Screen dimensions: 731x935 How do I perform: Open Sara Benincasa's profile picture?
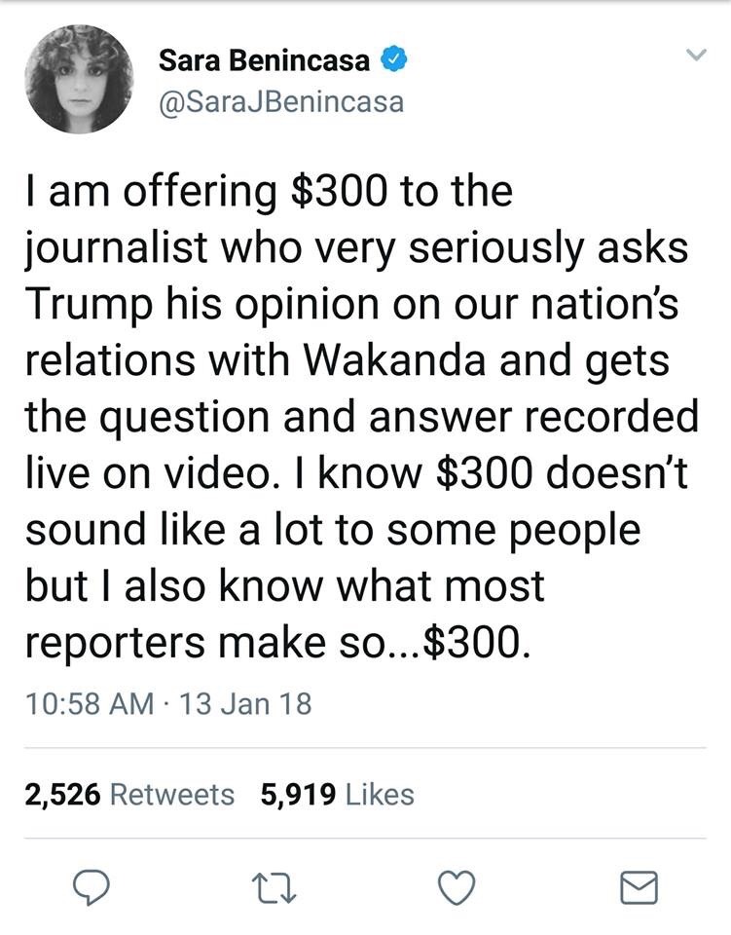point(78,78)
